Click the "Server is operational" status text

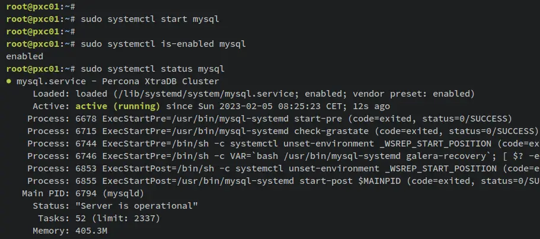(x=137, y=206)
